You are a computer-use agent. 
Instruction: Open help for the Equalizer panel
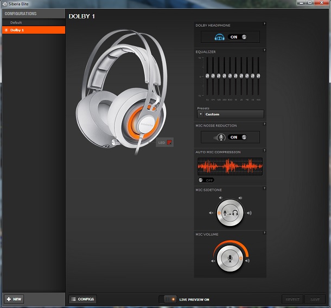264,50
